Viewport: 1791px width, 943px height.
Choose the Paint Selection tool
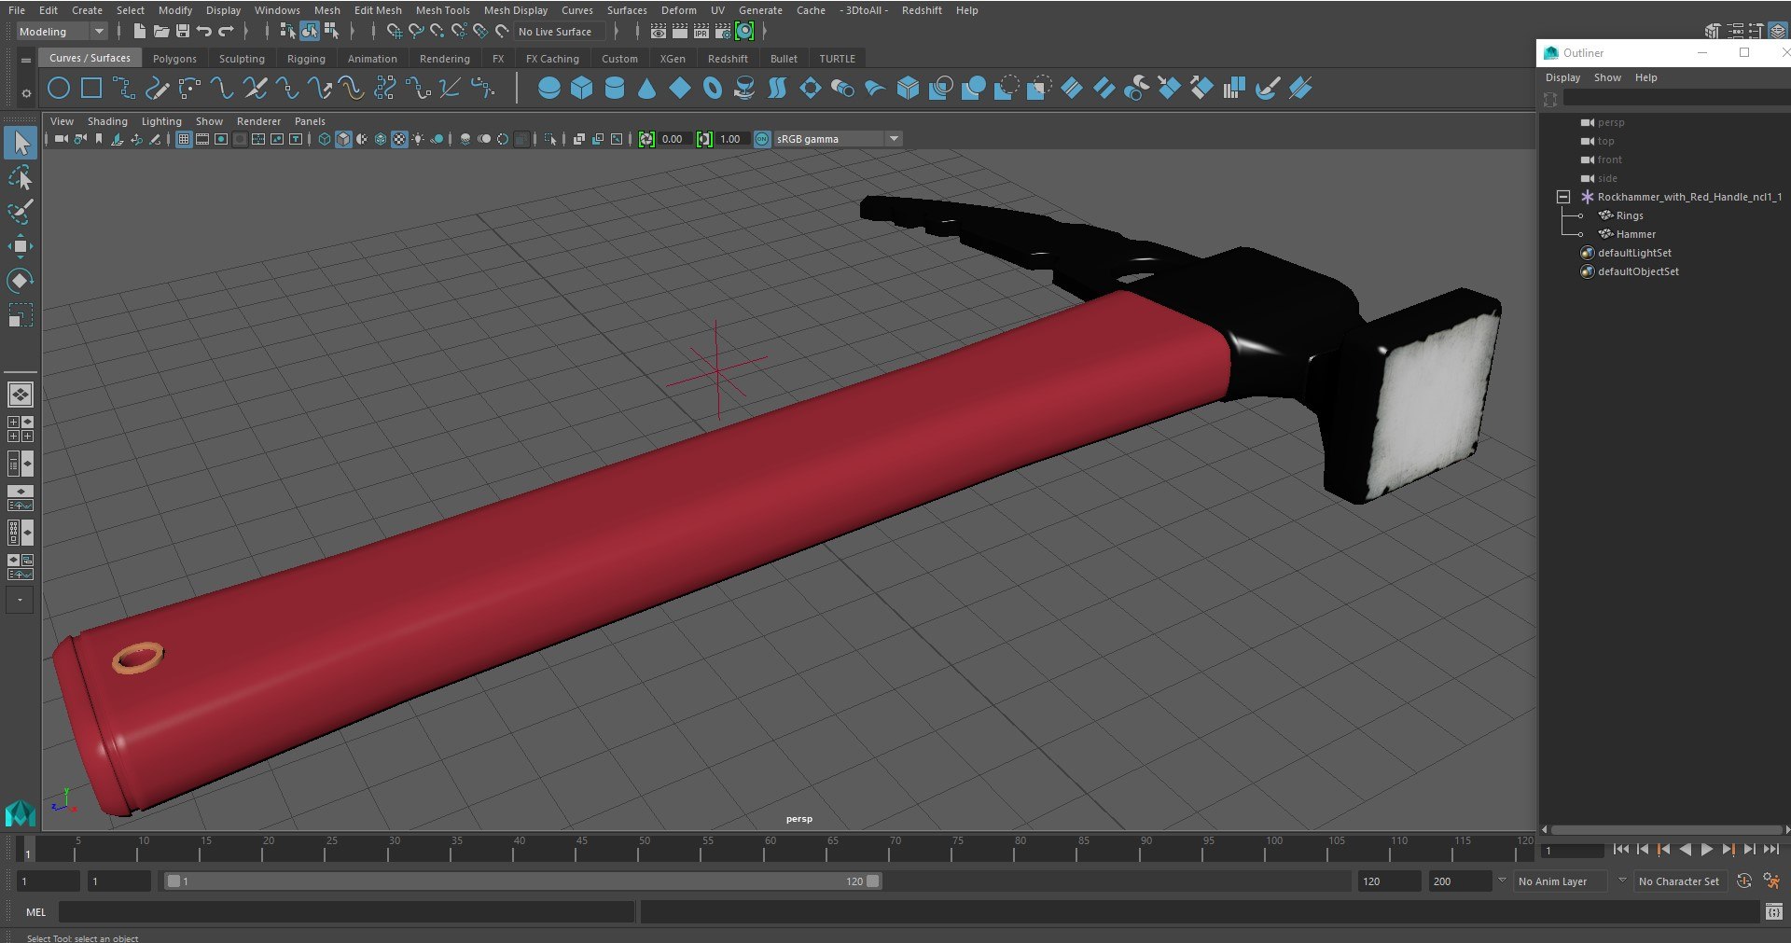tap(21, 212)
